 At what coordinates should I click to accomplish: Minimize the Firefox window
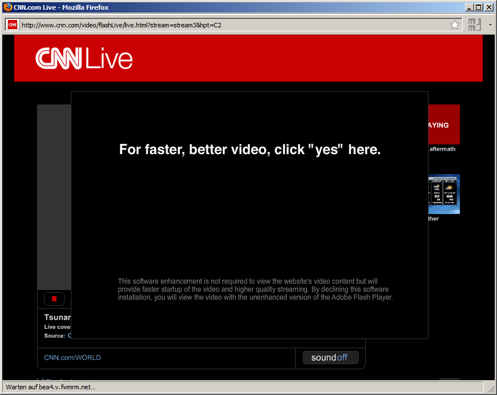click(469, 7)
